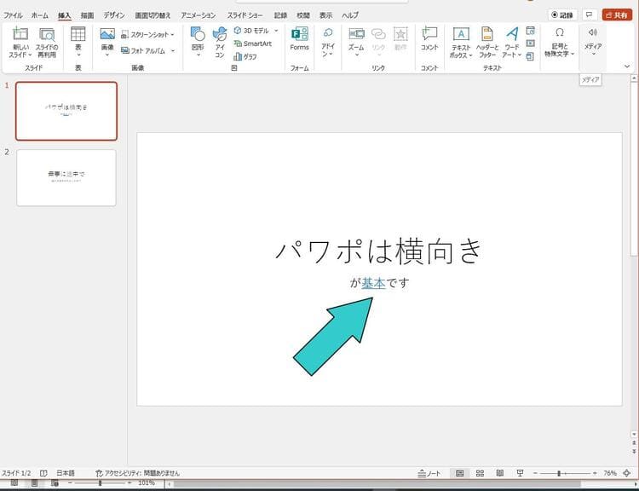Select slide 2 thumbnail
The image size is (639, 491).
pos(66,177)
